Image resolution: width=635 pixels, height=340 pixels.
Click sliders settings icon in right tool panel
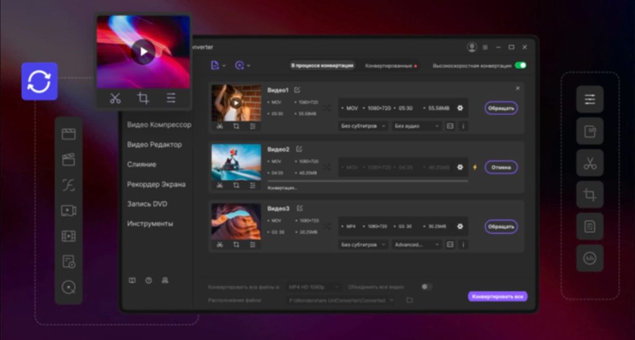coord(590,99)
